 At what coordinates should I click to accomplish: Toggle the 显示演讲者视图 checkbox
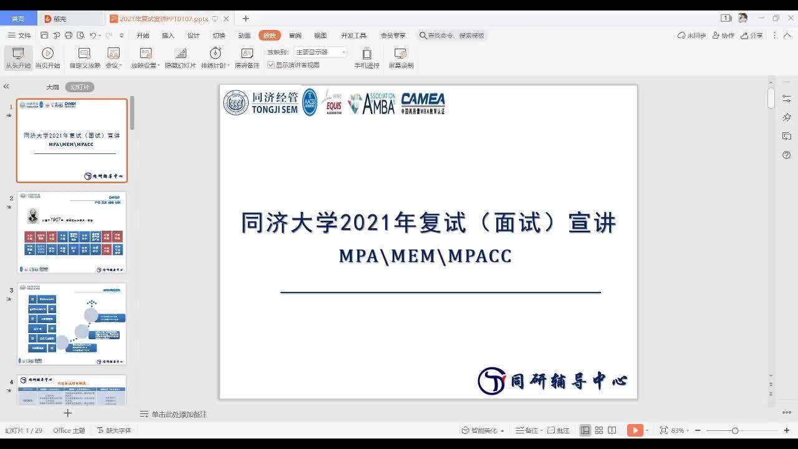[x=271, y=65]
